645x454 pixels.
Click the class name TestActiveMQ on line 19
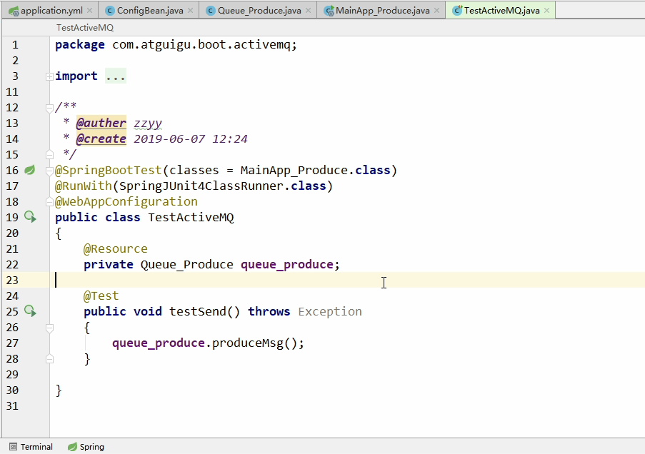pyautogui.click(x=191, y=218)
